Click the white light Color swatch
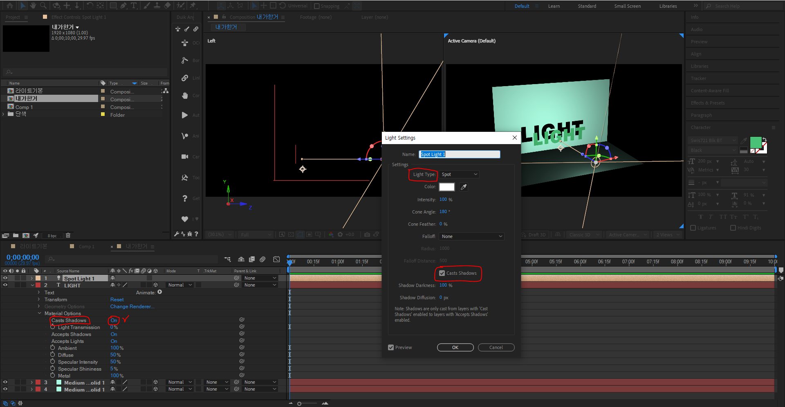The height and width of the screenshot is (407, 785). (446, 187)
